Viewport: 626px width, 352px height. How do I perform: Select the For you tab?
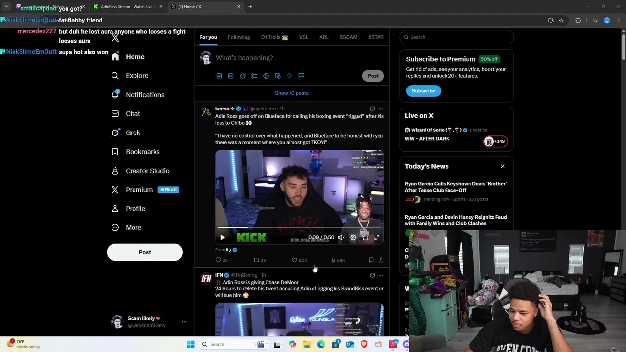pos(208,37)
